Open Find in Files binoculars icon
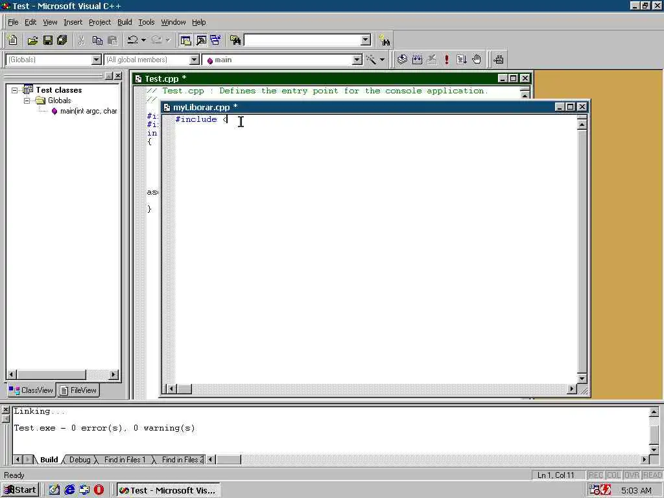Image resolution: width=664 pixels, height=498 pixels. tap(235, 40)
